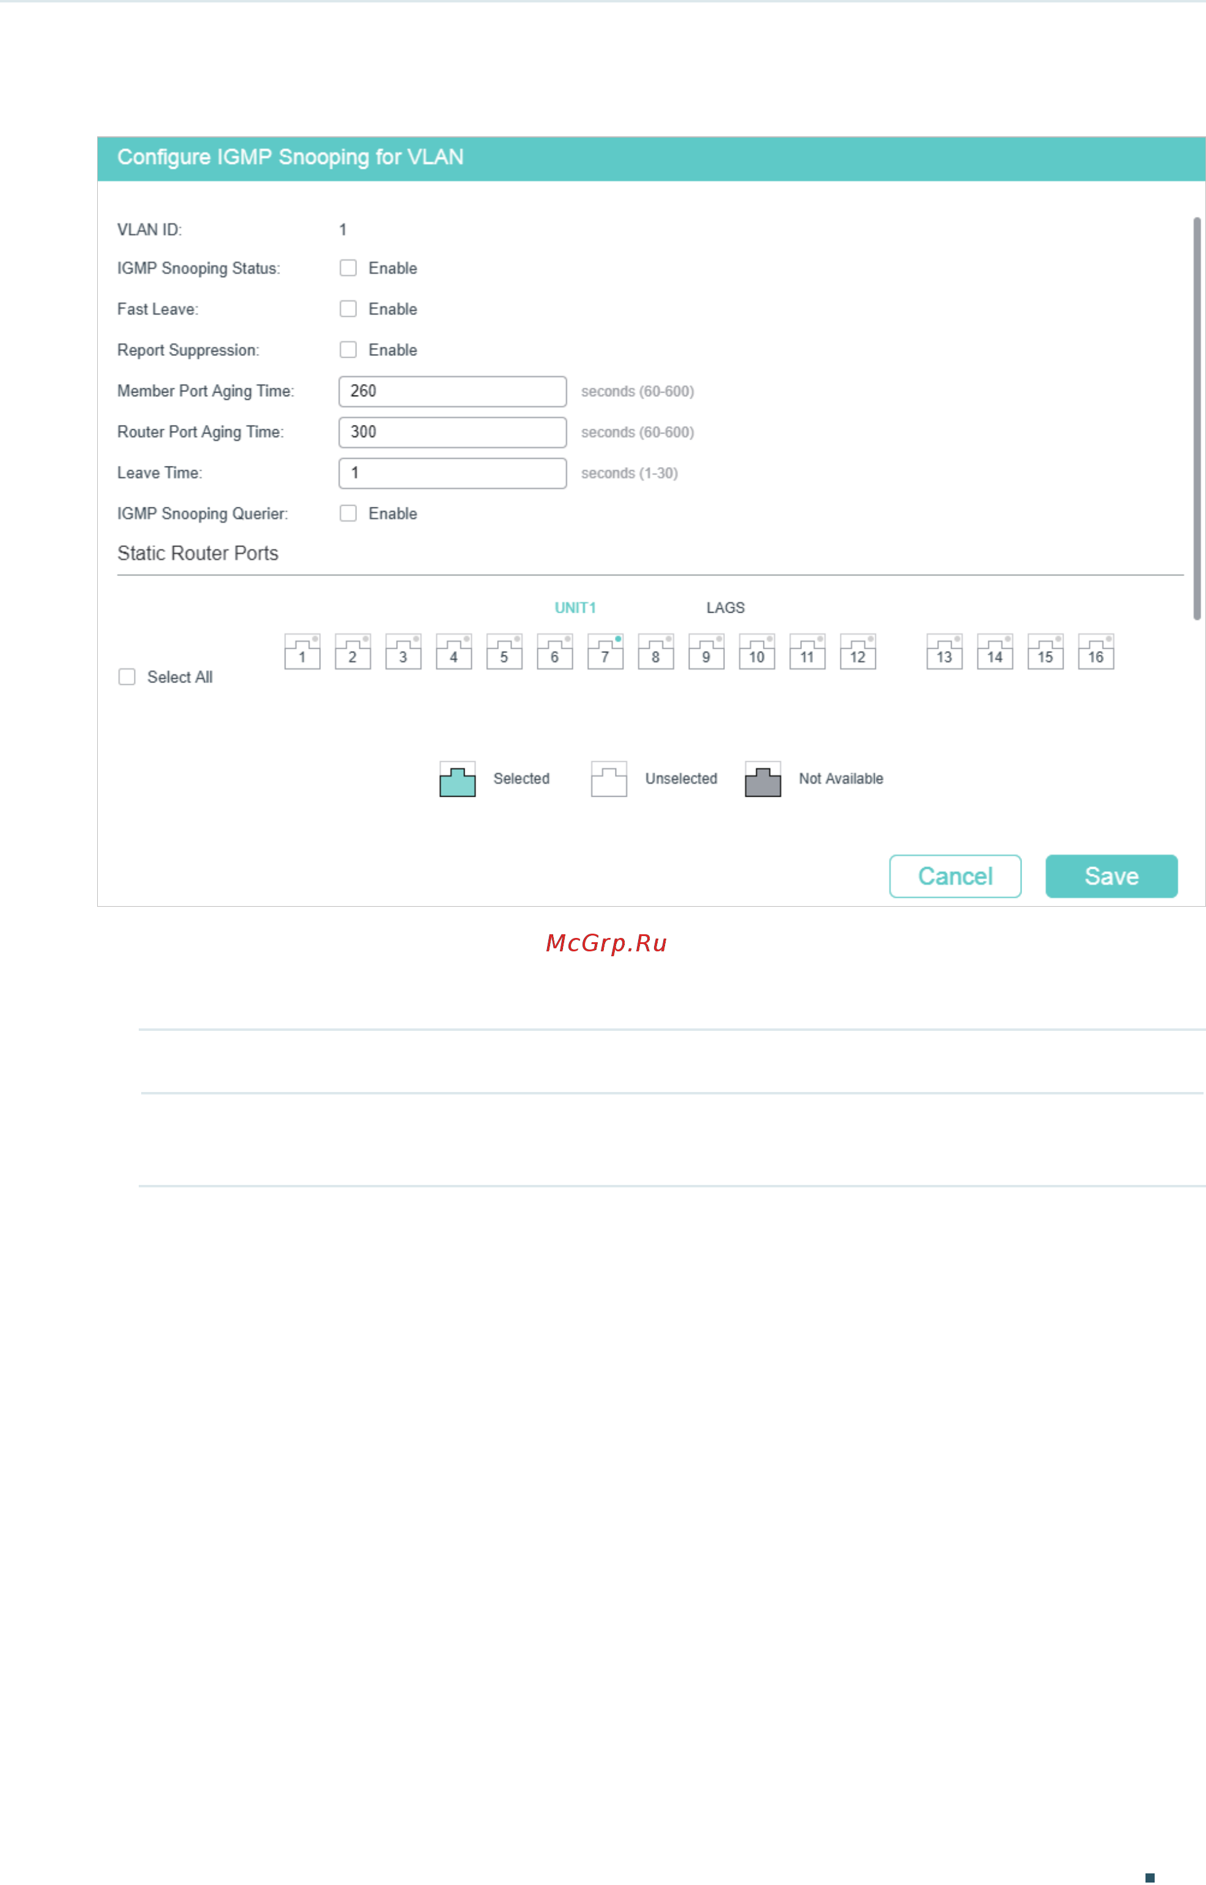The width and height of the screenshot is (1206, 1885).
Task: Select port 13 icon
Action: [x=944, y=652]
